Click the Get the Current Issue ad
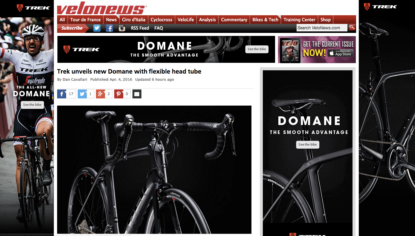Image resolution: width=415 pixels, height=236 pixels. pos(317,50)
